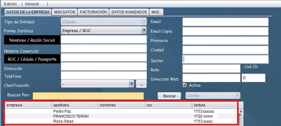Open the General menu
The image size is (281, 126).
tap(32, 4)
